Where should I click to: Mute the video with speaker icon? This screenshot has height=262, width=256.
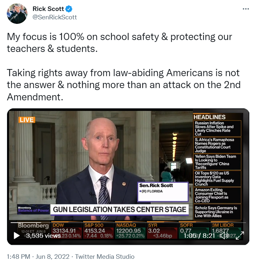pyautogui.click(x=224, y=236)
